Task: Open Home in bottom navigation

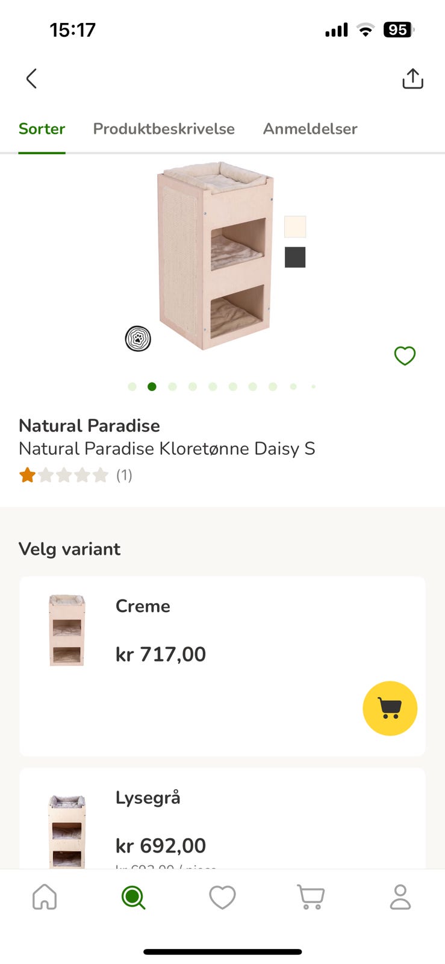Action: pos(45,897)
